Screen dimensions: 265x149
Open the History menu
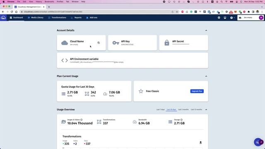coord(39,2)
